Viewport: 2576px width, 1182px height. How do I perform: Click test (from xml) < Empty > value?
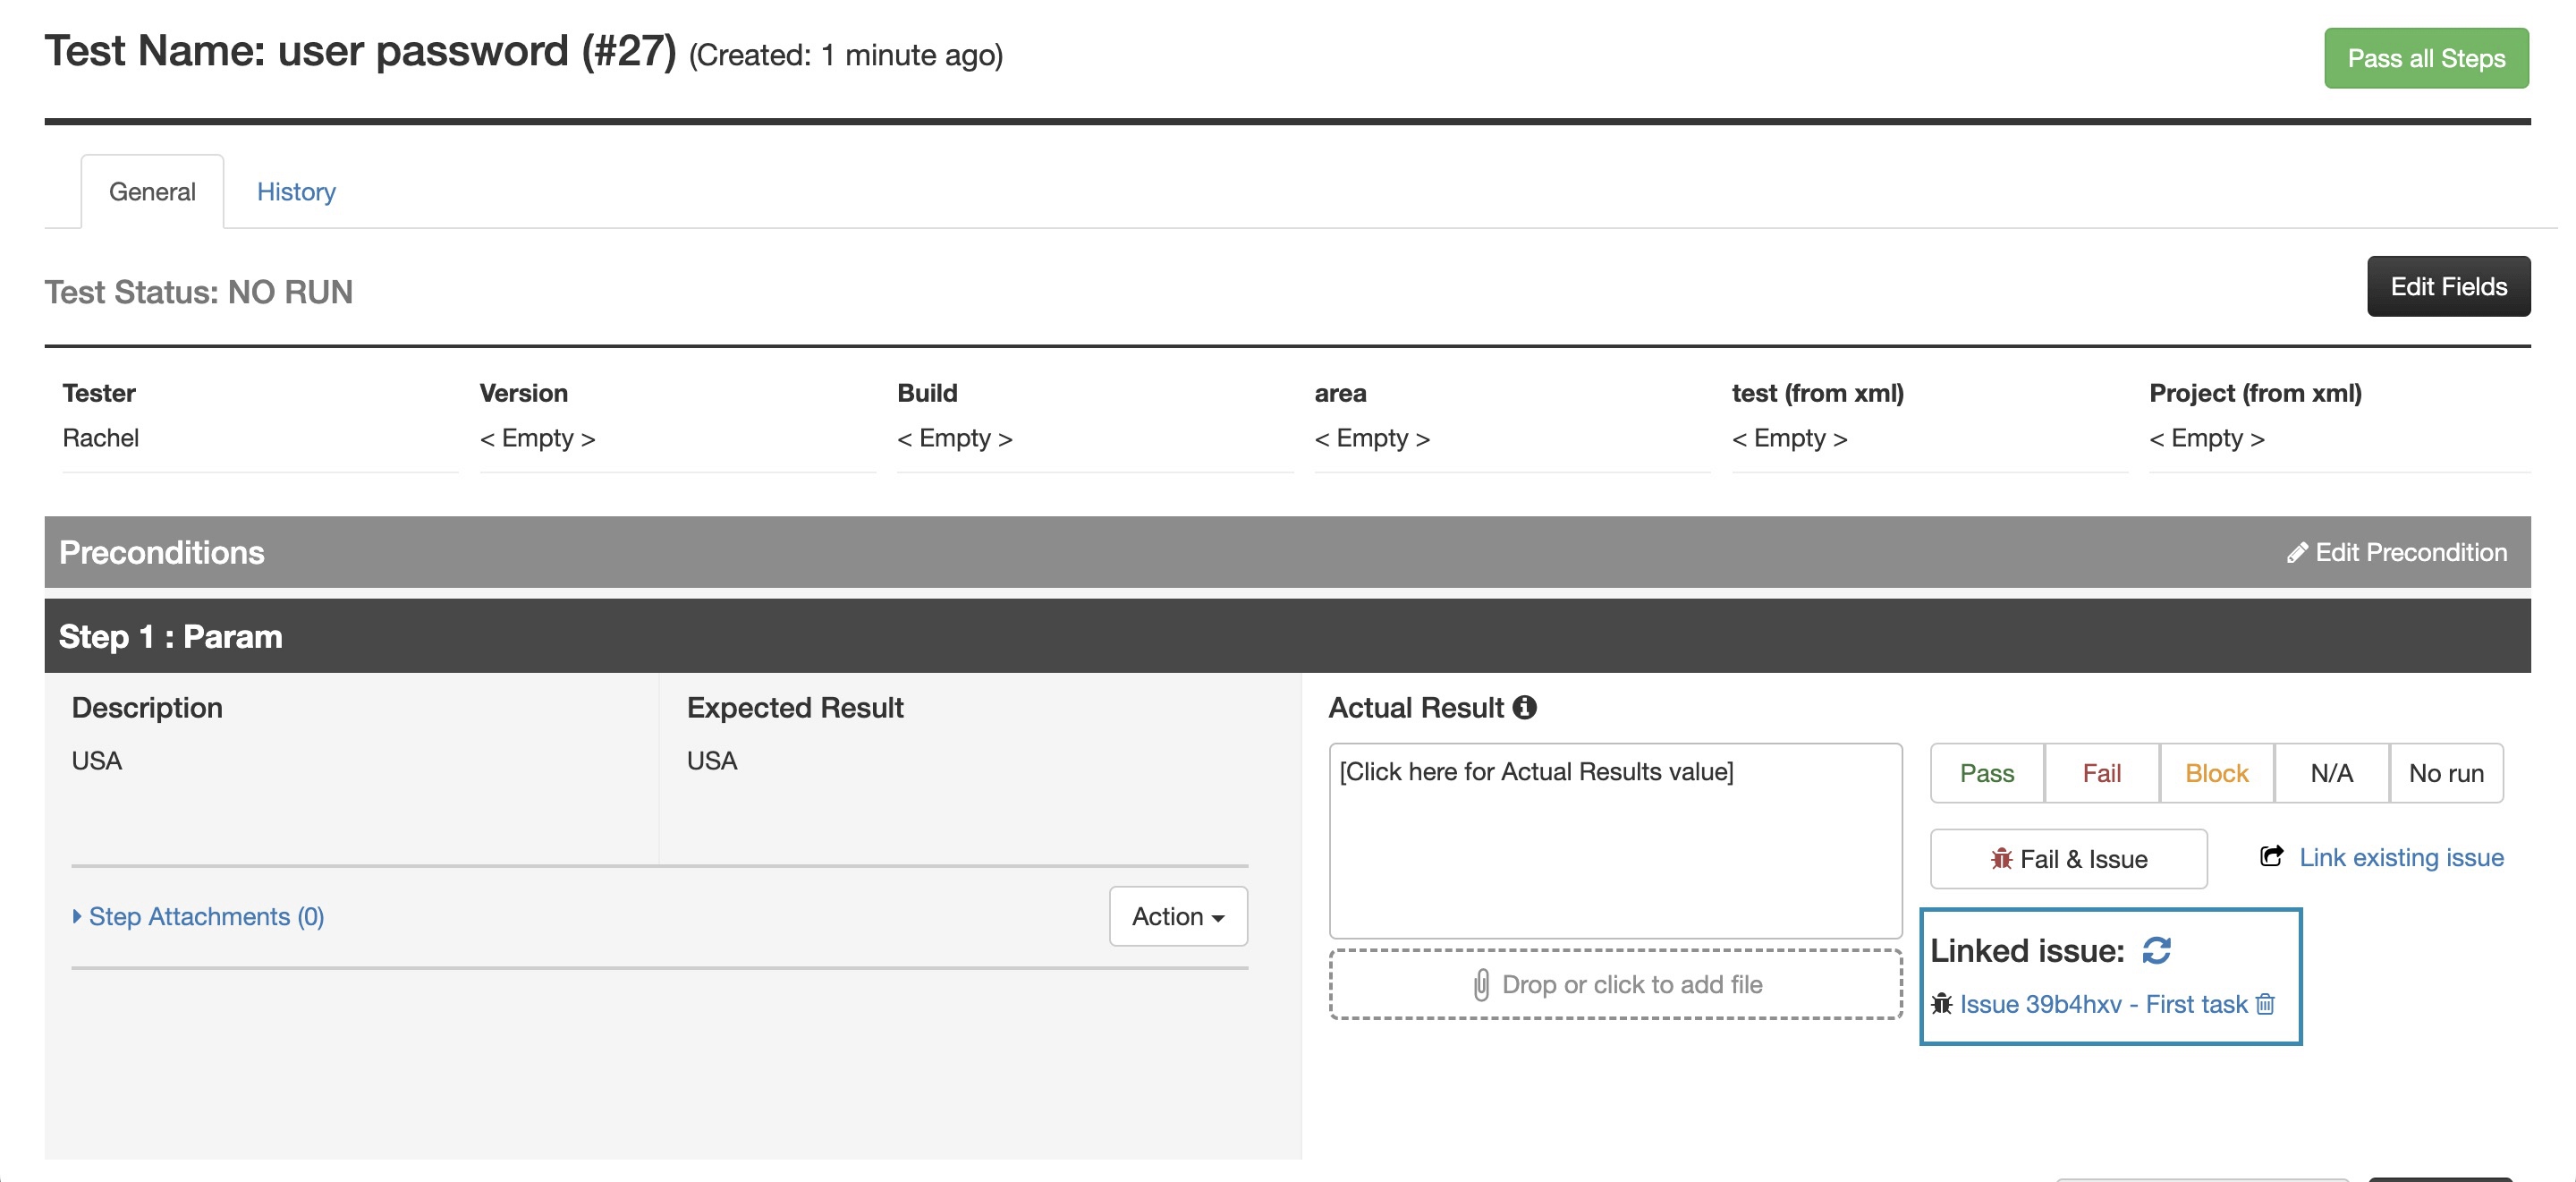1789,439
